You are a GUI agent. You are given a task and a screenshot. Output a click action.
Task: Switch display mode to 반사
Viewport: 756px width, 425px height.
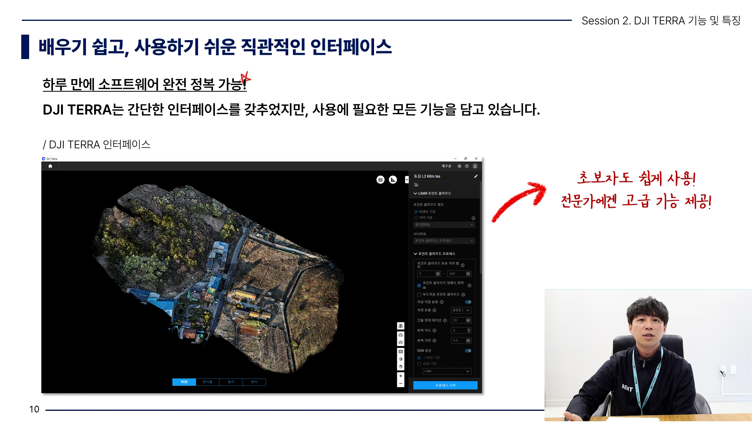(254, 382)
